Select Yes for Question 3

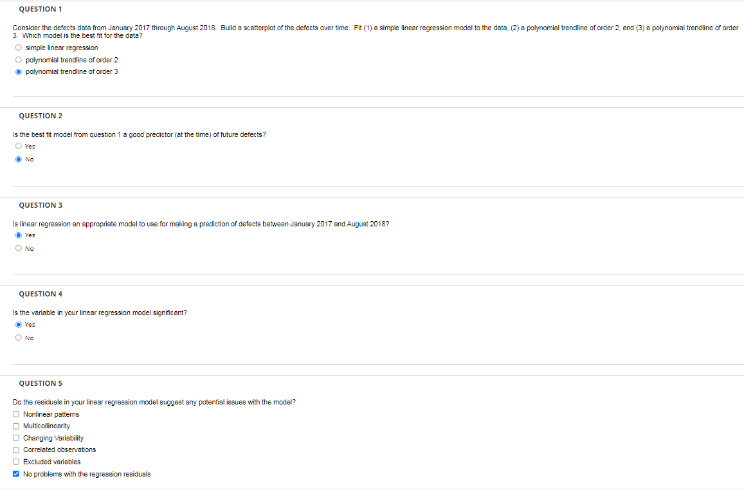[x=19, y=235]
